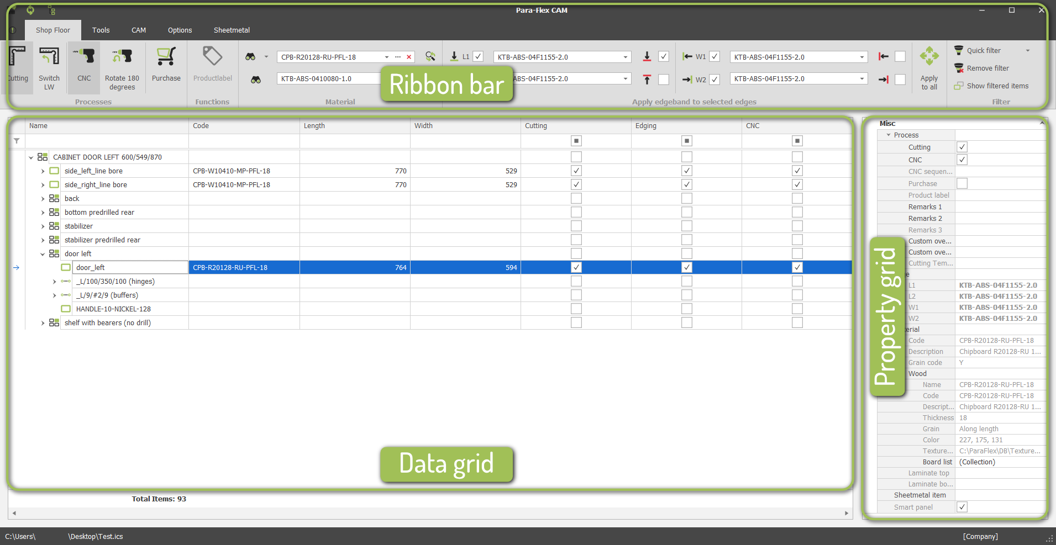Switch to the Sheetmetal tab
Image resolution: width=1056 pixels, height=545 pixels.
click(231, 30)
